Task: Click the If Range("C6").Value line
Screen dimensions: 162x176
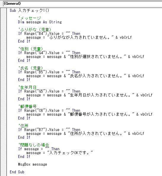Action: (49, 110)
